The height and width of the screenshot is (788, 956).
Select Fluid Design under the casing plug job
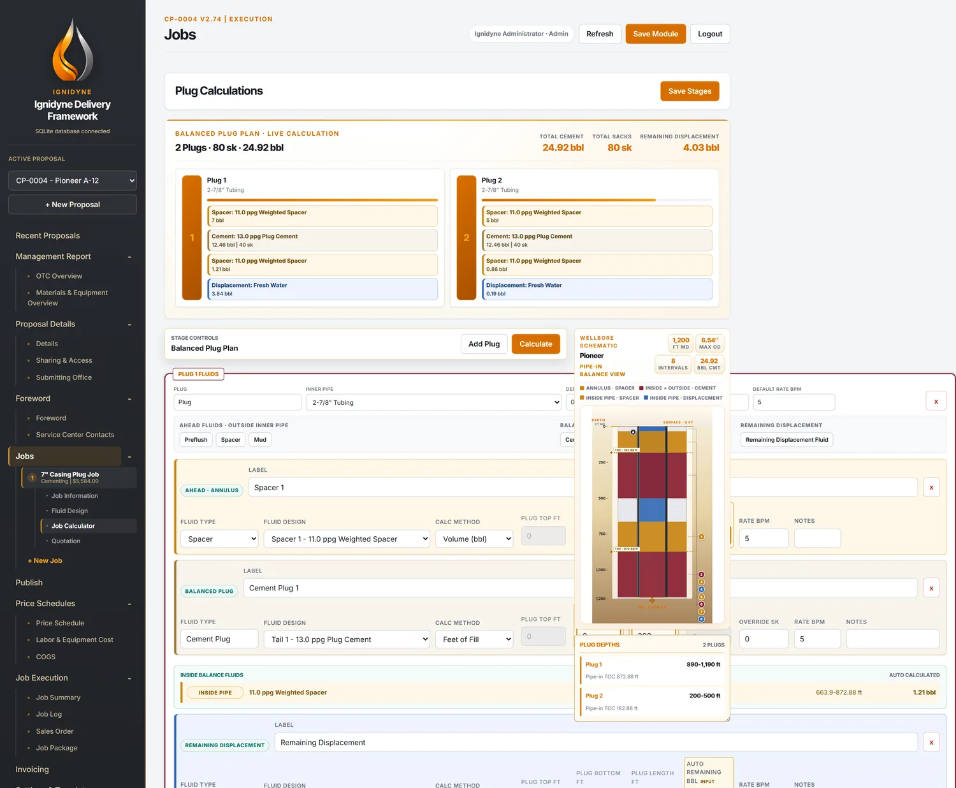coord(69,511)
